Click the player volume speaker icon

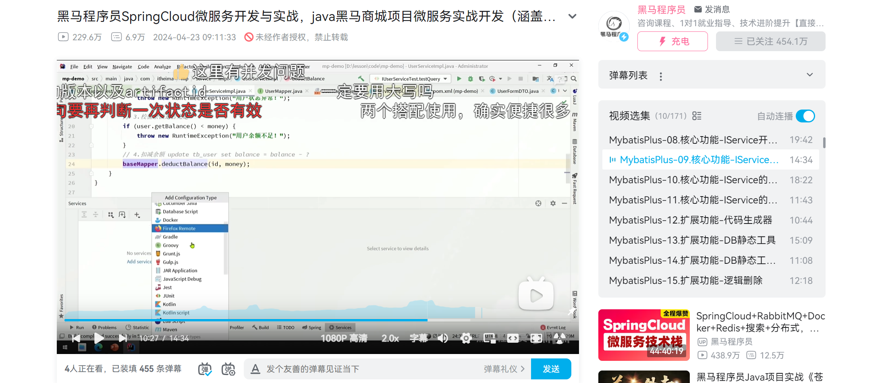pyautogui.click(x=442, y=338)
